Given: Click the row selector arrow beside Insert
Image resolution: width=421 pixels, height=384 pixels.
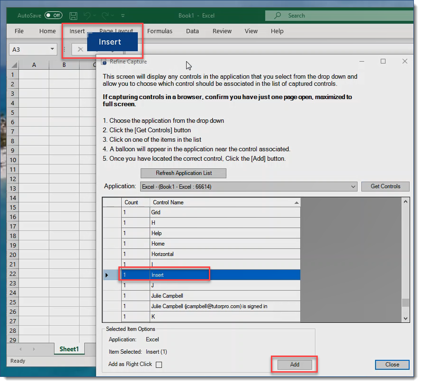Looking at the screenshot, I should [x=107, y=275].
